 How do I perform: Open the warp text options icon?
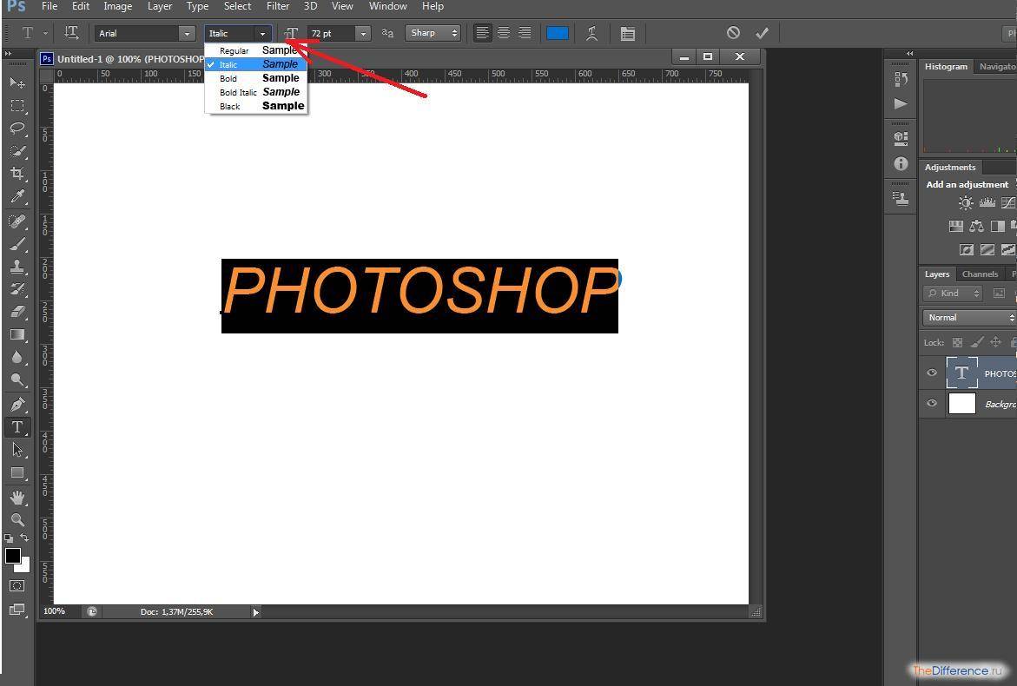[592, 33]
